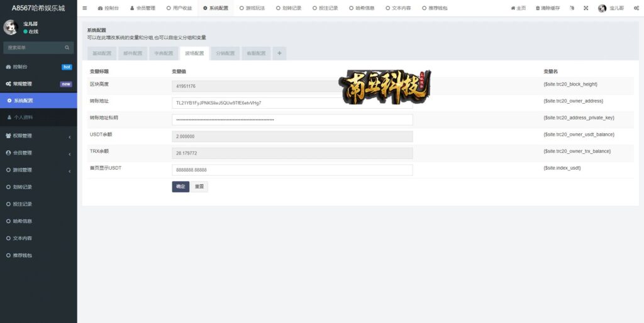Open the language switch icon in top bar
The height and width of the screenshot is (323, 644).
572,8
